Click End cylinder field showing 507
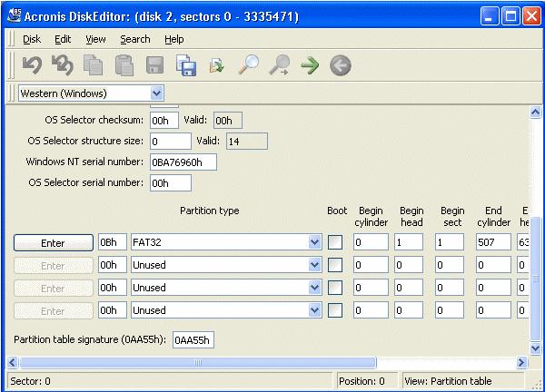The height and width of the screenshot is (392, 545). point(493,242)
